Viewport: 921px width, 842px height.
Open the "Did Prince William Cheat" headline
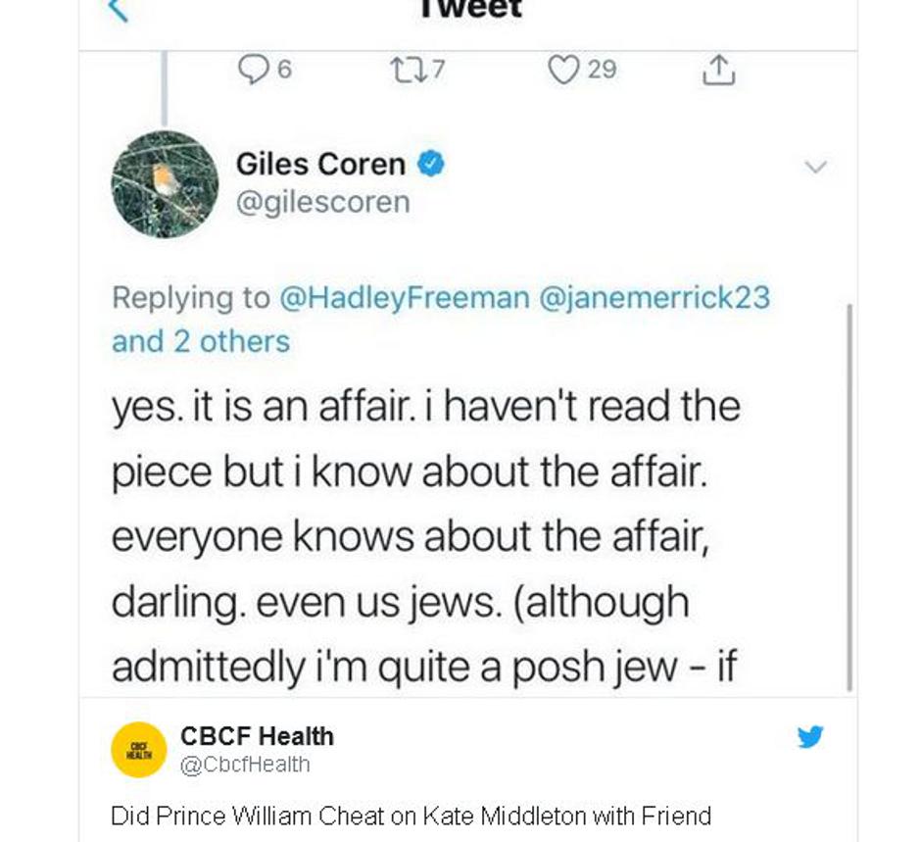411,816
